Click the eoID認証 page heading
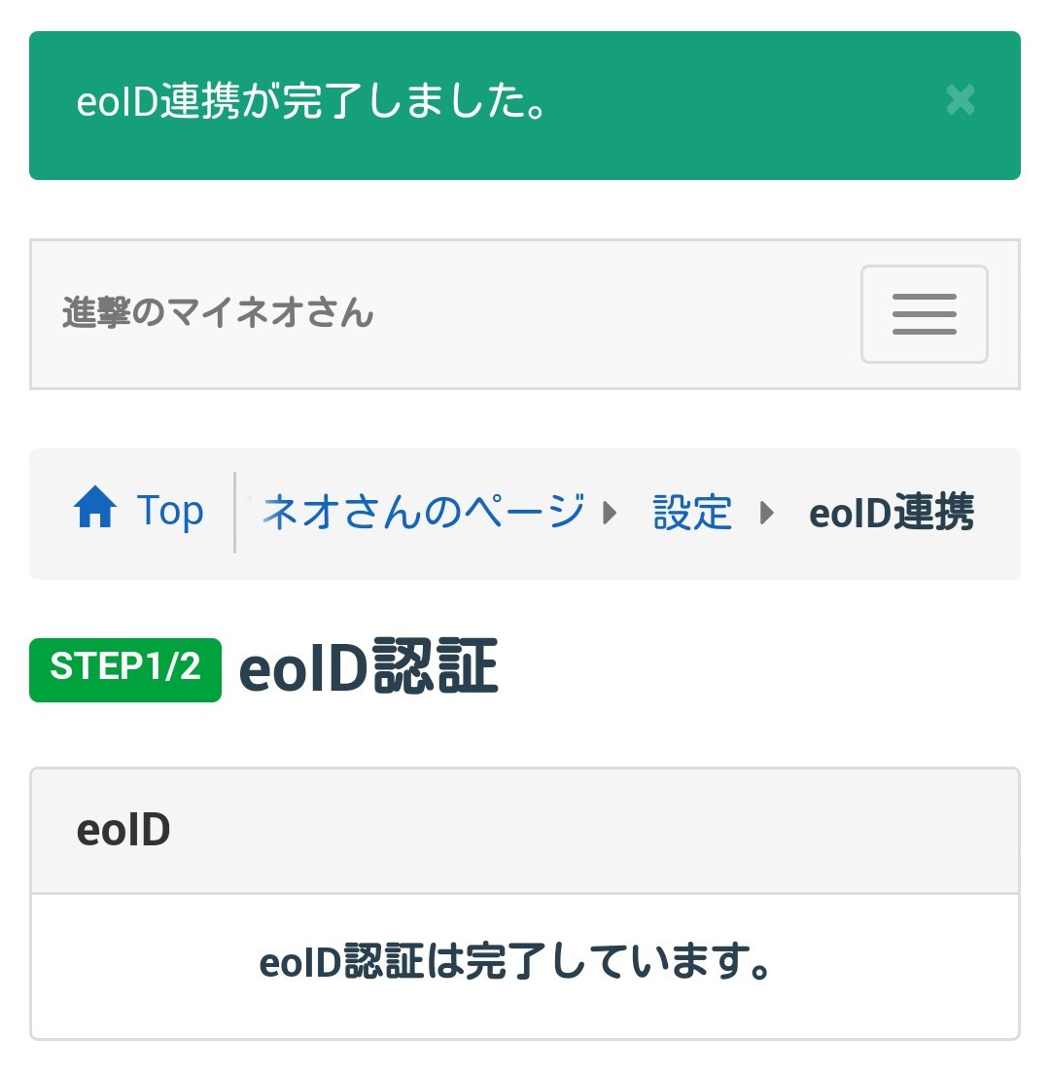 point(368,667)
